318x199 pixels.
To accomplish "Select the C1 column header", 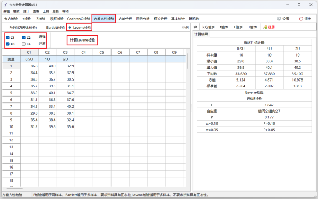I will [29, 52].
